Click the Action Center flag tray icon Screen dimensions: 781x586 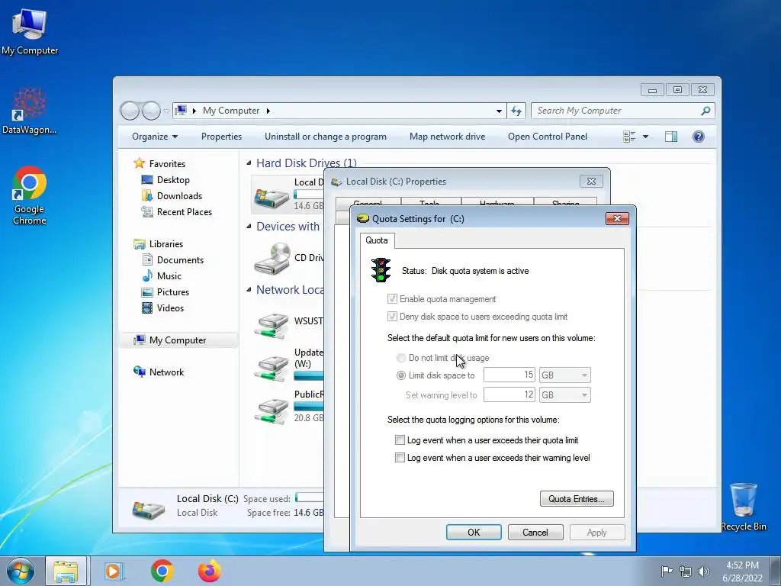(667, 572)
